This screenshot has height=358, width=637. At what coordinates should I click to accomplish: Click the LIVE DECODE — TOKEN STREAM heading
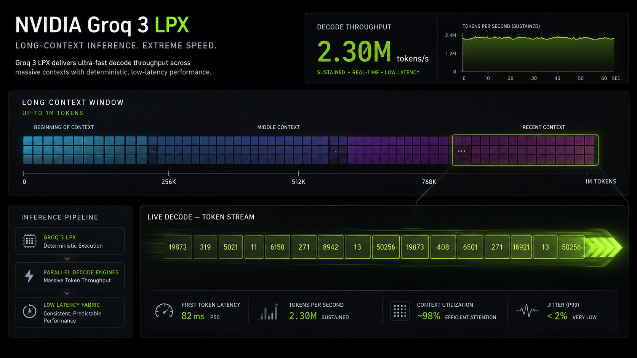(201, 217)
